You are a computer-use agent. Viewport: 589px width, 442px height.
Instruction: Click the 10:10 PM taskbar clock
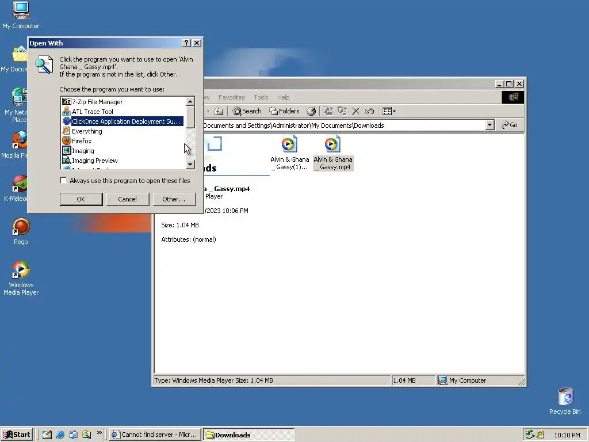click(567, 435)
